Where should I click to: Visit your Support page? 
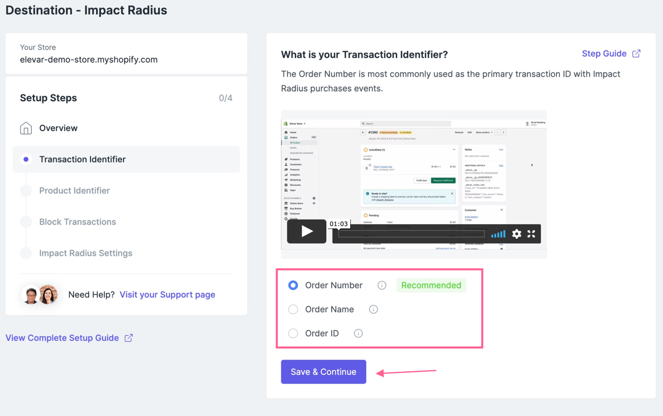pos(167,294)
